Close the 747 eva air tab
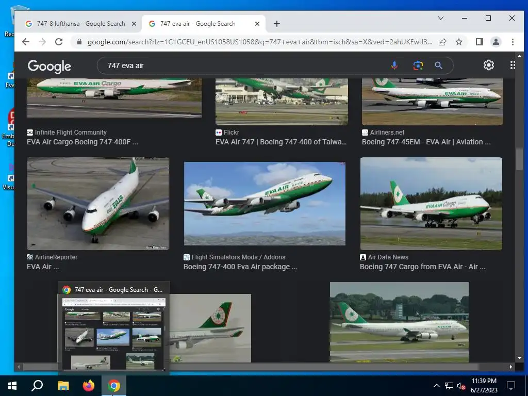The height and width of the screenshot is (396, 528). (x=257, y=24)
